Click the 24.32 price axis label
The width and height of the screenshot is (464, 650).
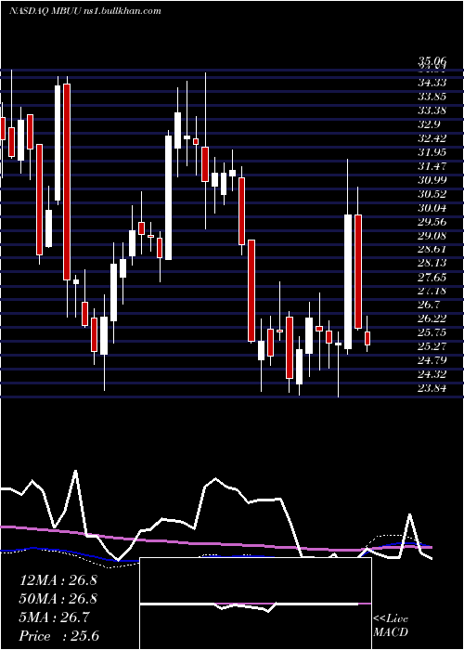pos(432,374)
